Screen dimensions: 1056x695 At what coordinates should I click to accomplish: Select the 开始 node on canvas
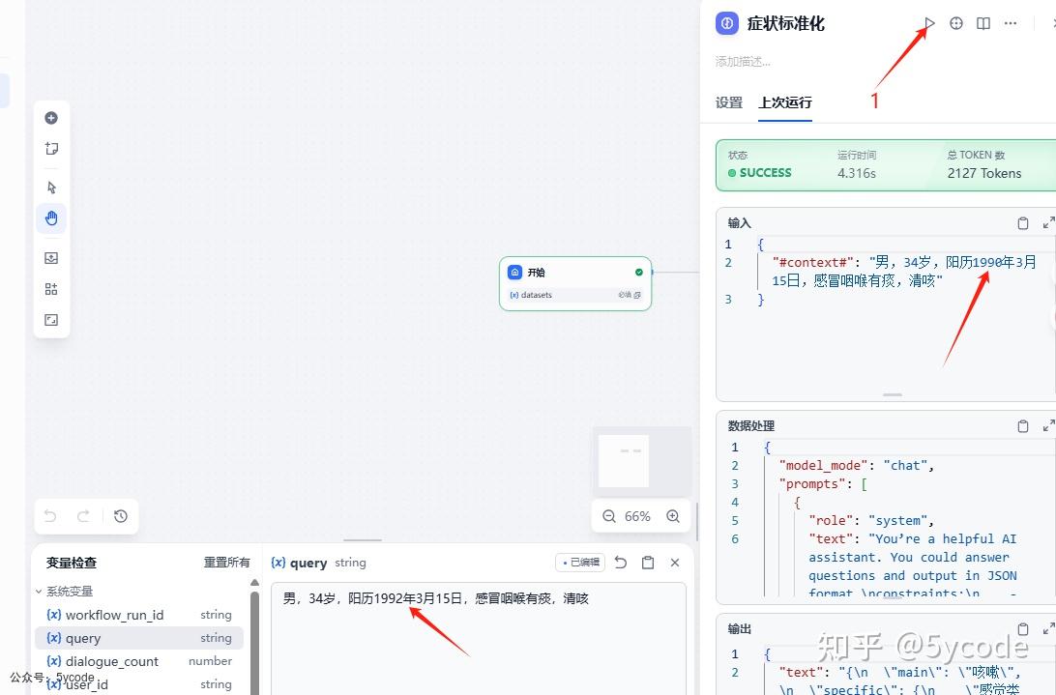(575, 283)
